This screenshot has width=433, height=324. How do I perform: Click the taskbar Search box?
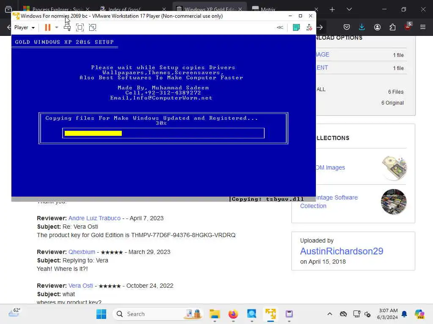click(x=158, y=314)
